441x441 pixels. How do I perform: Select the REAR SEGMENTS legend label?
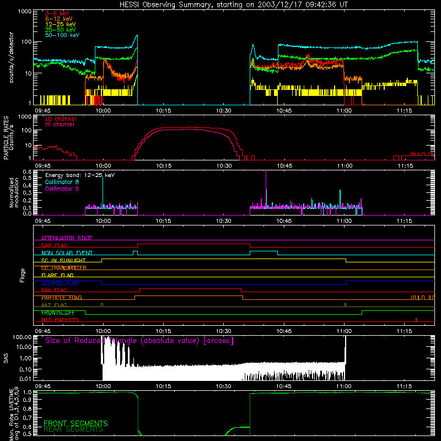coord(73,429)
